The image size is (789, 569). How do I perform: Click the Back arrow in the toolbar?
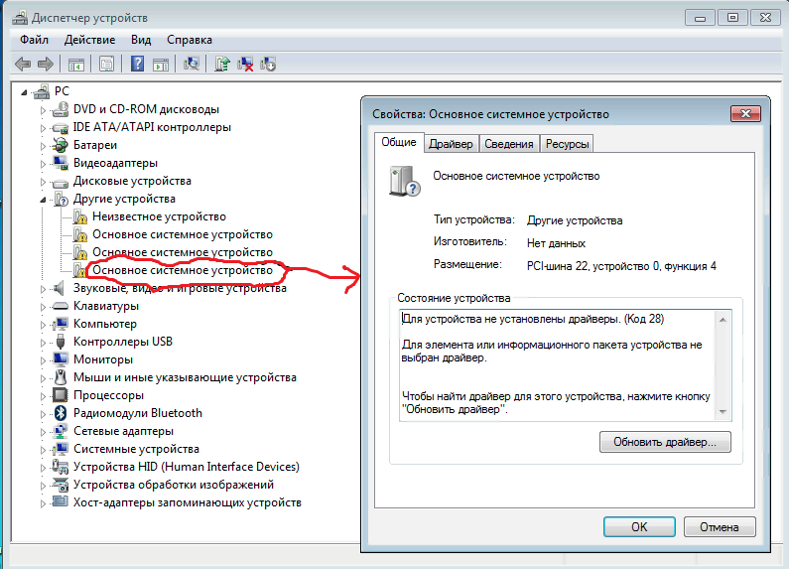22,65
